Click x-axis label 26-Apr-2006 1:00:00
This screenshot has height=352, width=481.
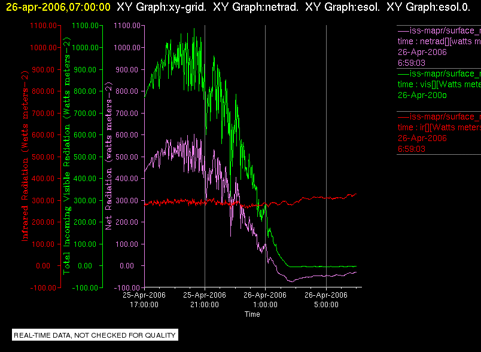point(265,299)
